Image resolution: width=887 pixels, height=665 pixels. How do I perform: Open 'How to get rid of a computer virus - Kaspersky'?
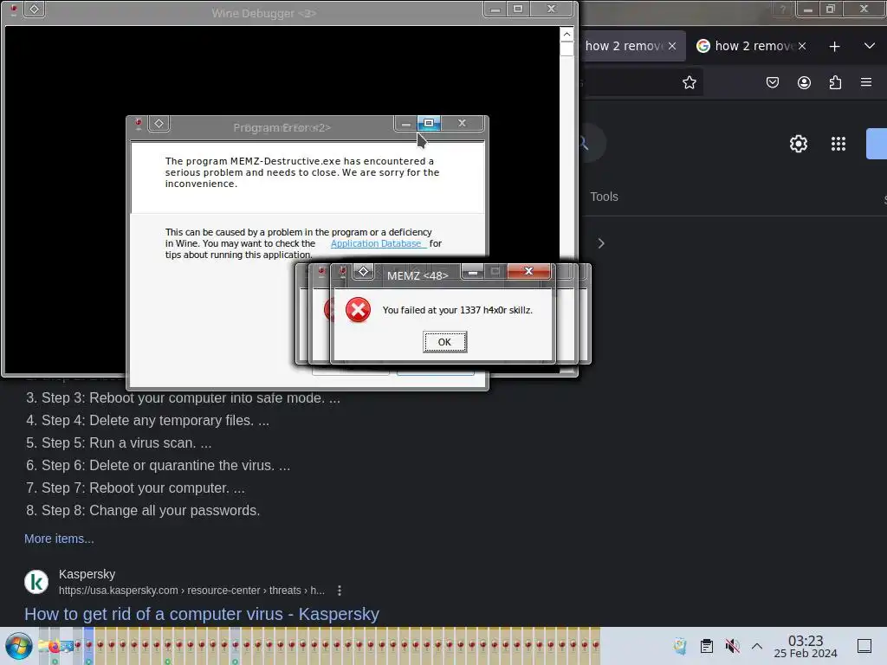(x=201, y=614)
